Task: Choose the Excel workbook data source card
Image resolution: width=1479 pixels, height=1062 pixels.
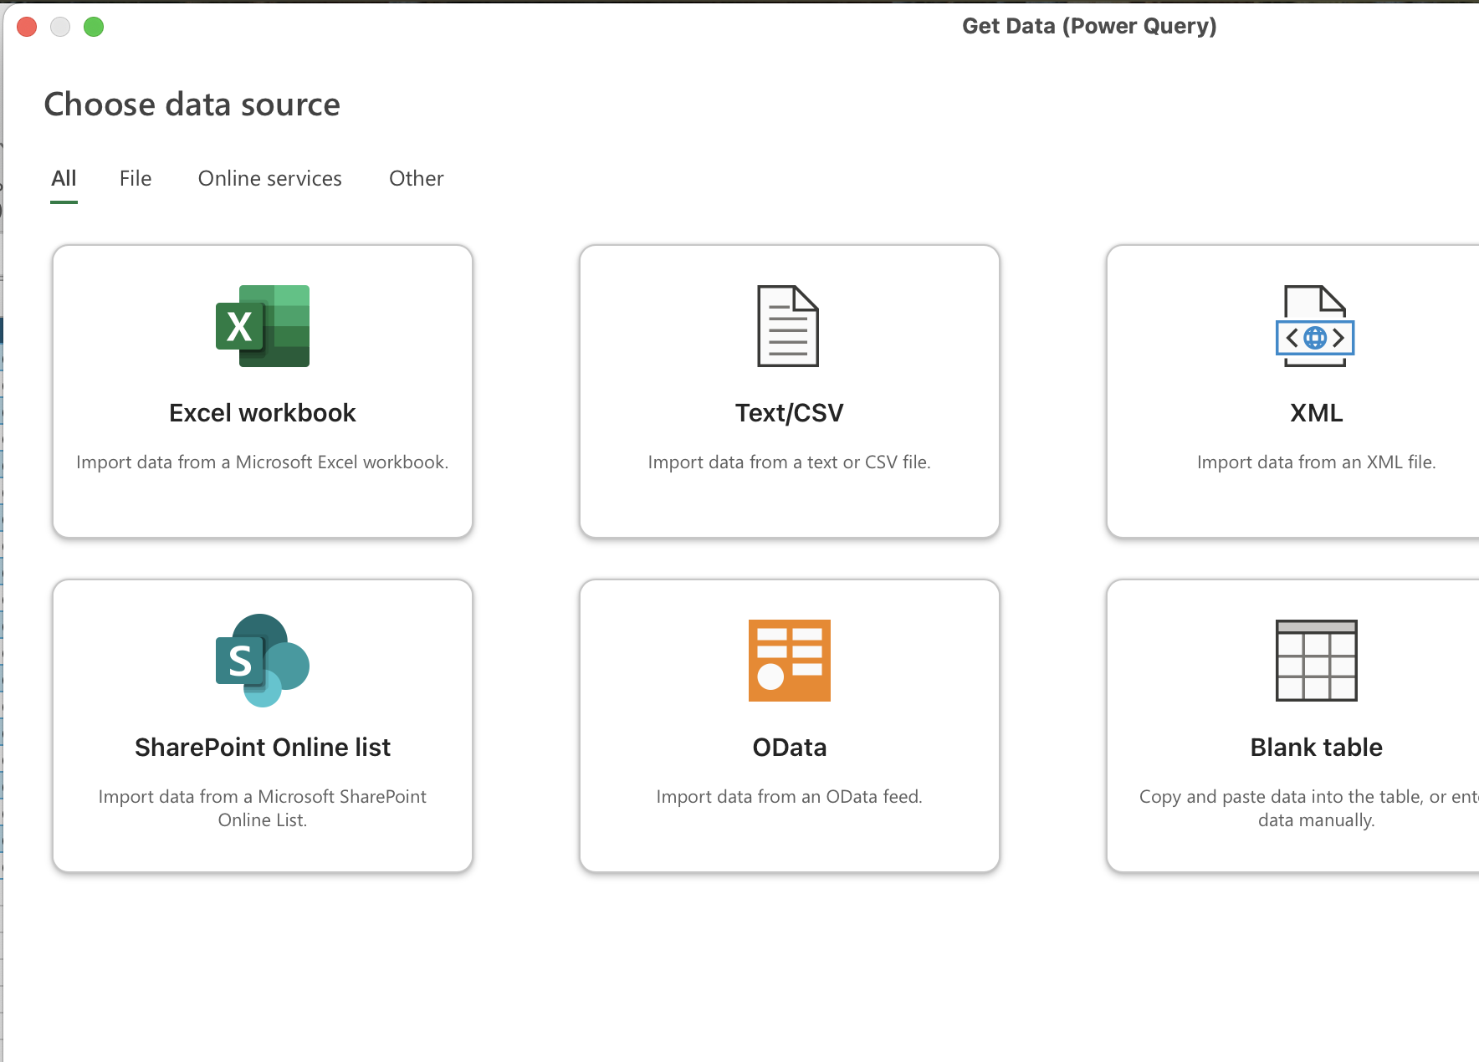Action: click(262, 391)
